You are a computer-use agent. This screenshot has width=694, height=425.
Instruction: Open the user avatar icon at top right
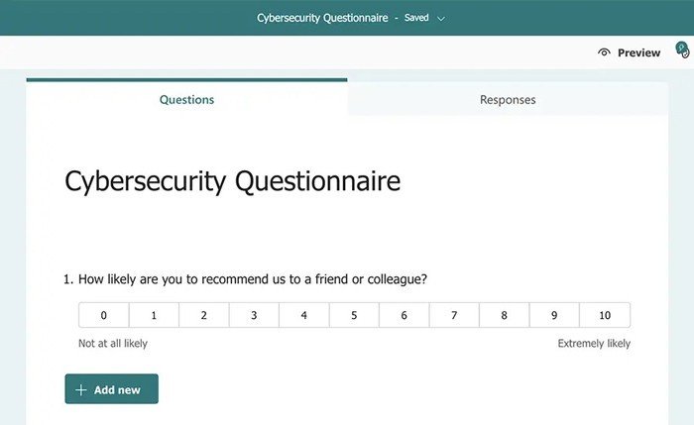tap(682, 50)
